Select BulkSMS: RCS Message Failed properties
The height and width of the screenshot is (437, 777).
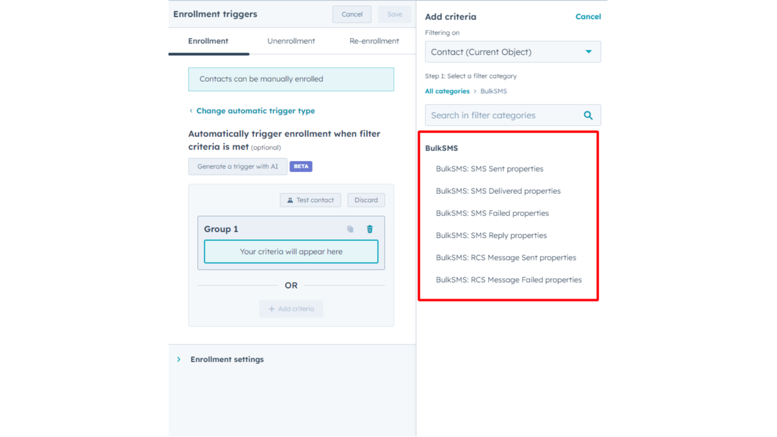click(508, 280)
